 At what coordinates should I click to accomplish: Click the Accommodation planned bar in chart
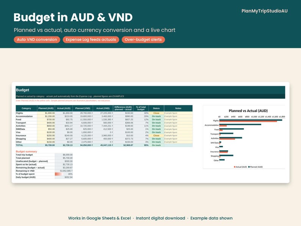(240, 124)
